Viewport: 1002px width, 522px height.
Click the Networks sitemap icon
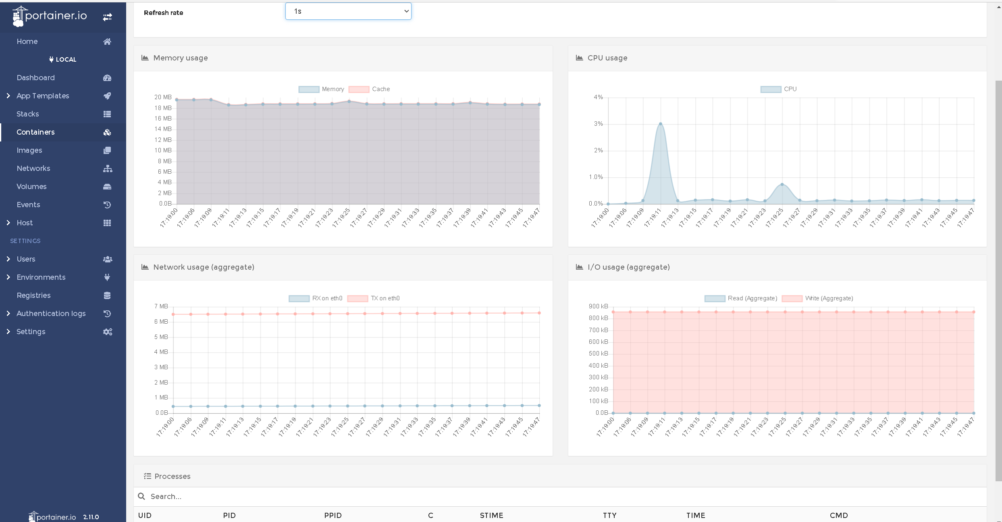pos(107,168)
